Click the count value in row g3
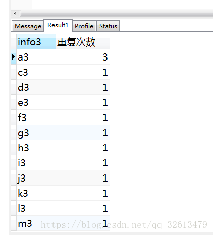 83,133
